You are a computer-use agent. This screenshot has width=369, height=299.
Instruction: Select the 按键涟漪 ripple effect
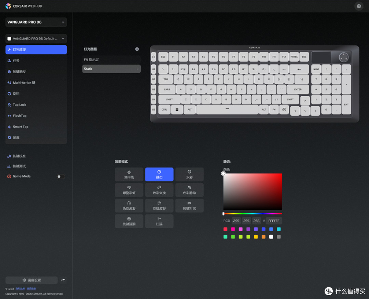tap(129, 221)
